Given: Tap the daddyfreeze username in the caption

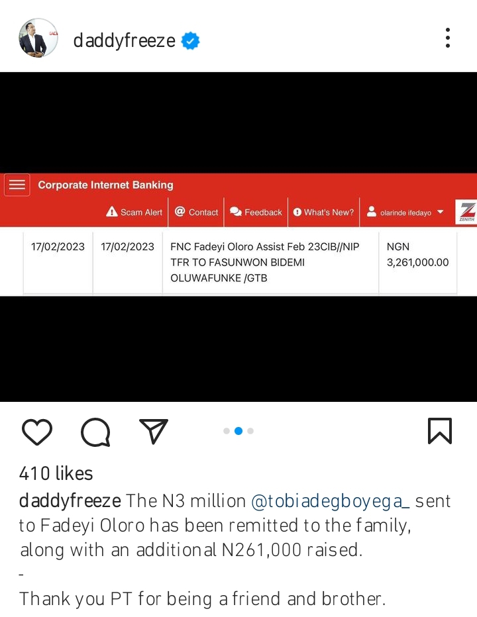Looking at the screenshot, I should coord(70,501).
